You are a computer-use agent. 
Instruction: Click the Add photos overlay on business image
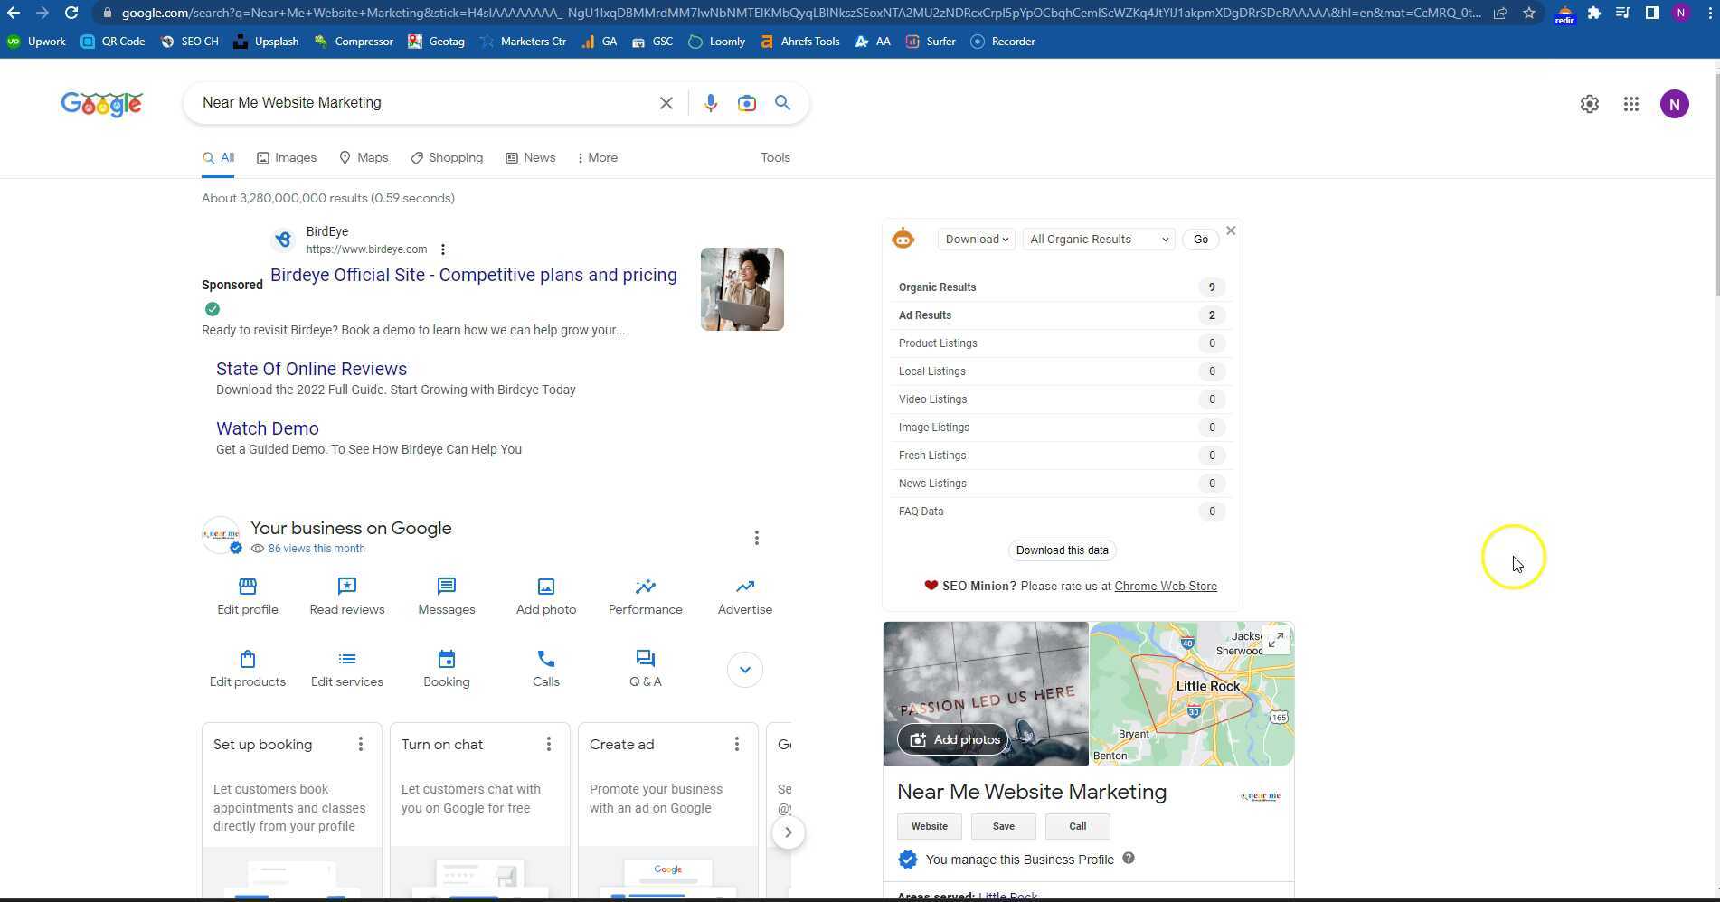pyautogui.click(x=953, y=739)
